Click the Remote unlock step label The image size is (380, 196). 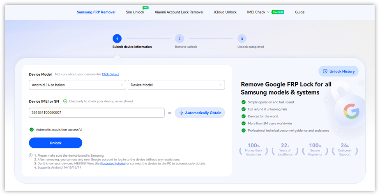(x=186, y=47)
